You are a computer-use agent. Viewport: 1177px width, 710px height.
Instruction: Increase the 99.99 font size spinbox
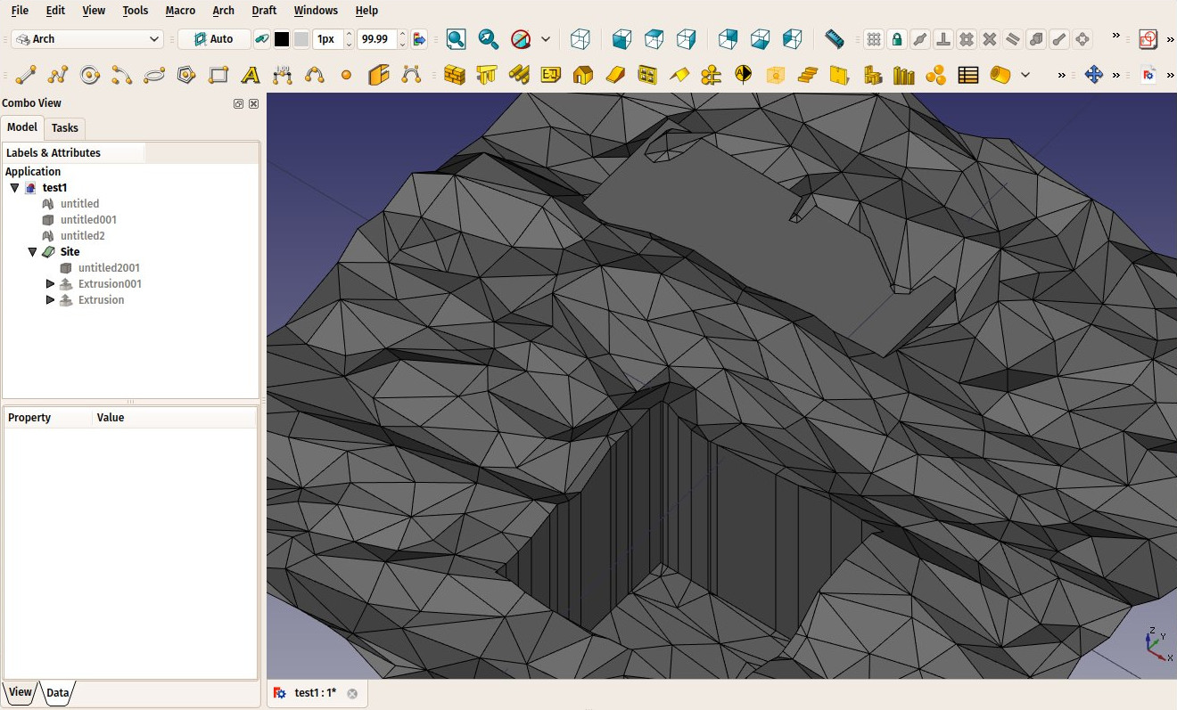[403, 35]
